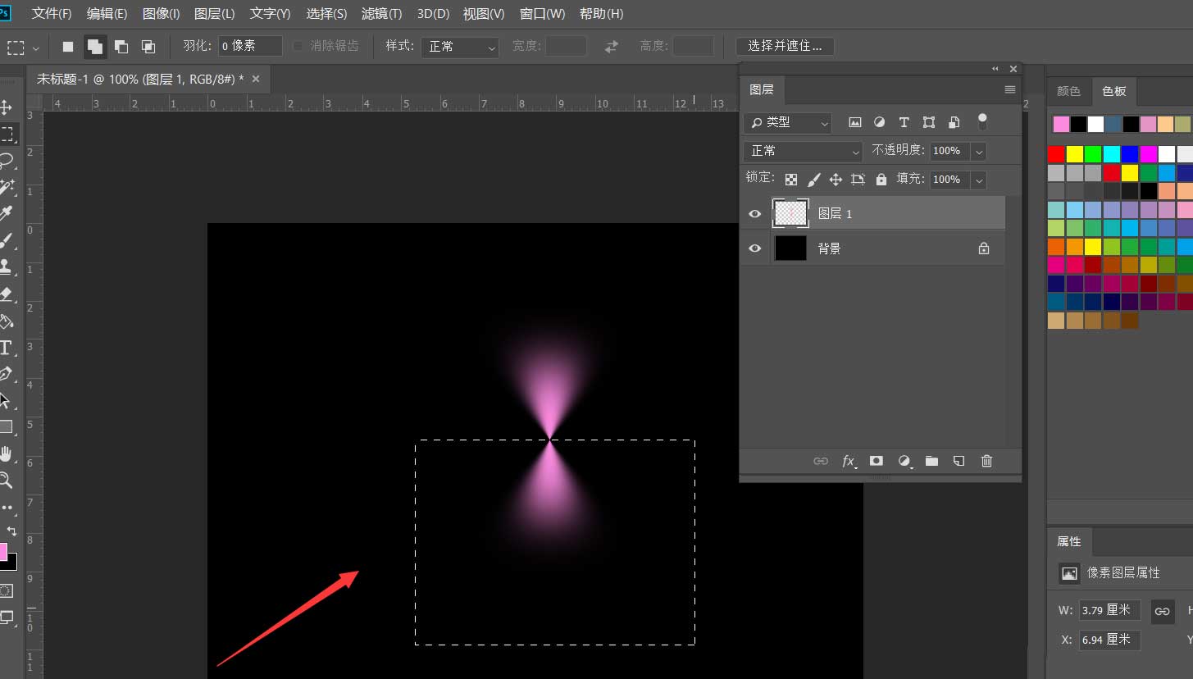Select the Lasso tool

pos(7,160)
